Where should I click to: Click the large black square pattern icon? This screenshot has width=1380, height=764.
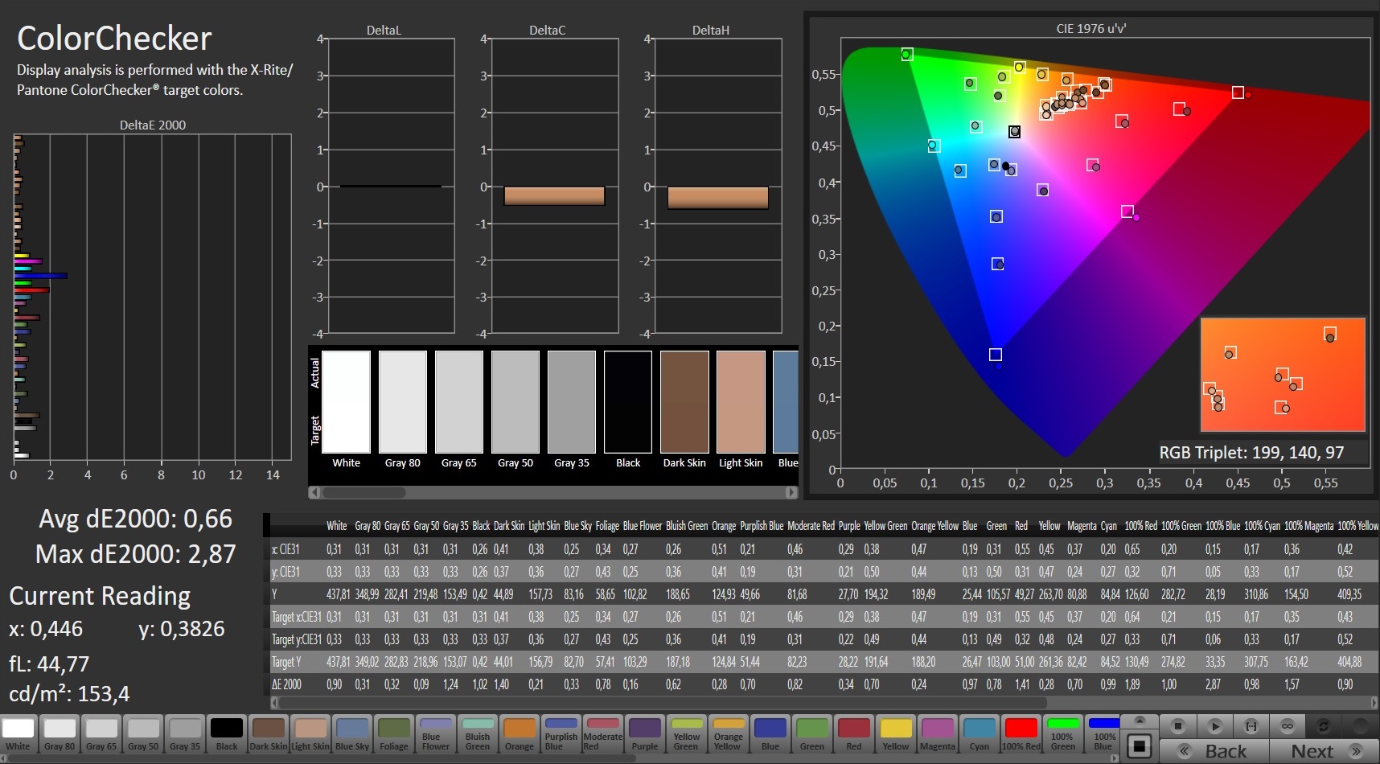1139,746
